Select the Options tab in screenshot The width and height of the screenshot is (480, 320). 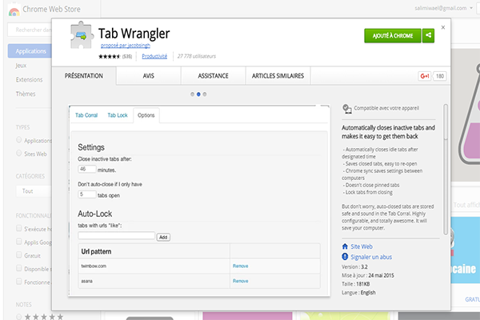point(146,115)
